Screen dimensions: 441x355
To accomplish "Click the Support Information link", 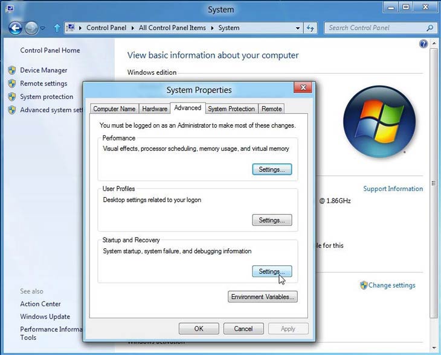I will click(x=393, y=189).
